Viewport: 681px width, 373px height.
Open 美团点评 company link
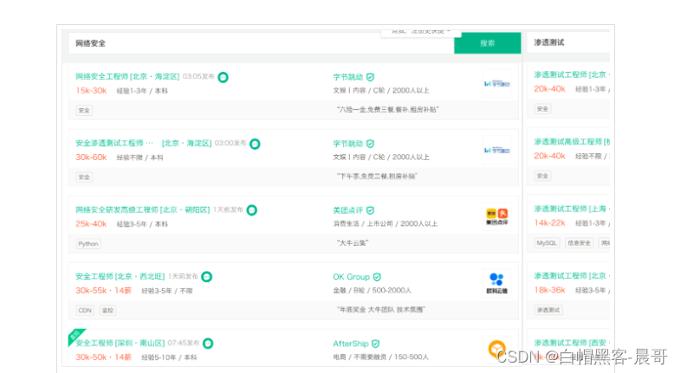(348, 210)
